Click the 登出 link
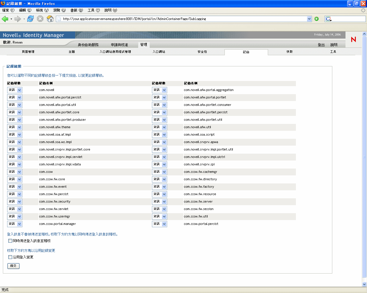 click(321, 45)
